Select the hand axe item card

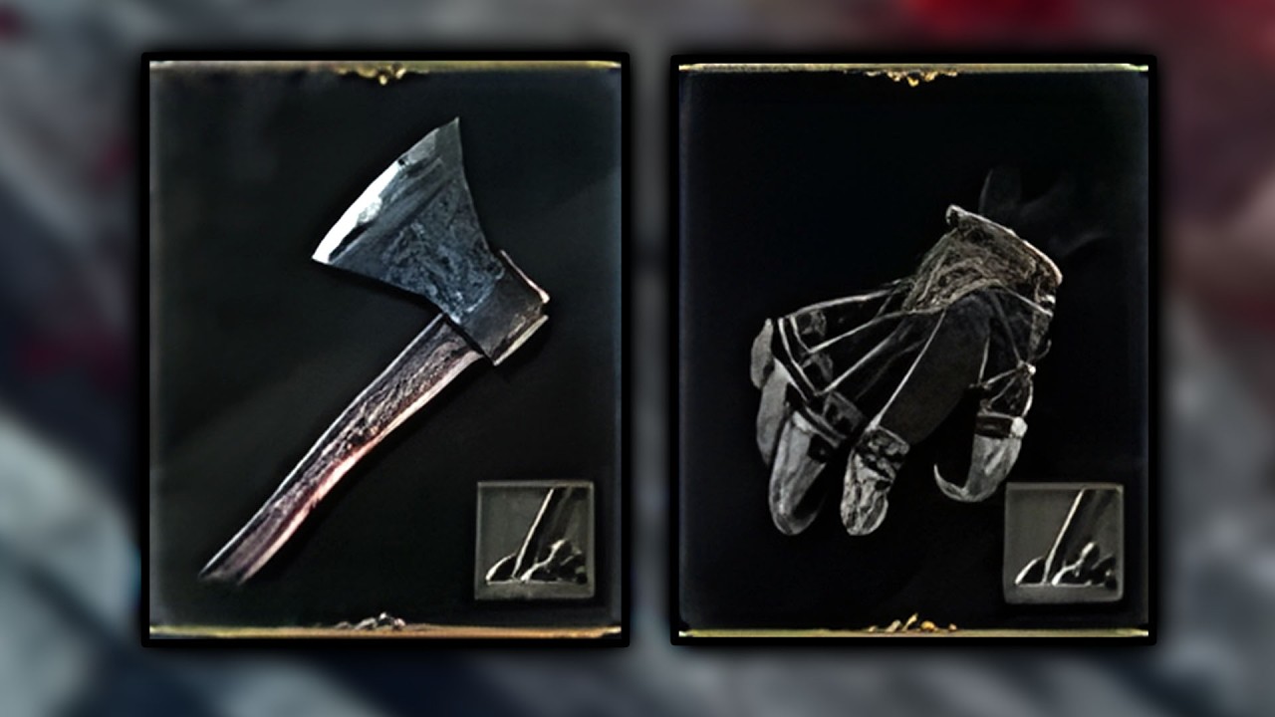(385, 350)
